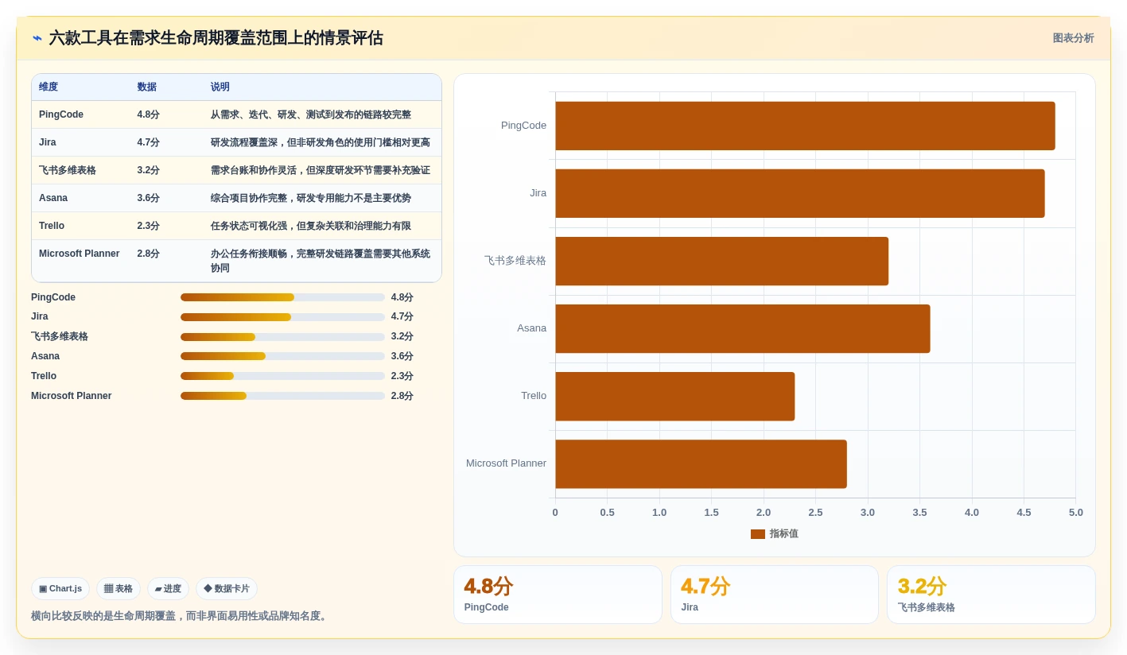
Task: Select the 表格 chip
Action: (119, 589)
